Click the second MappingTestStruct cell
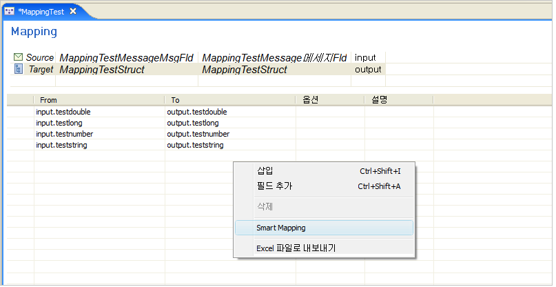 (274, 69)
